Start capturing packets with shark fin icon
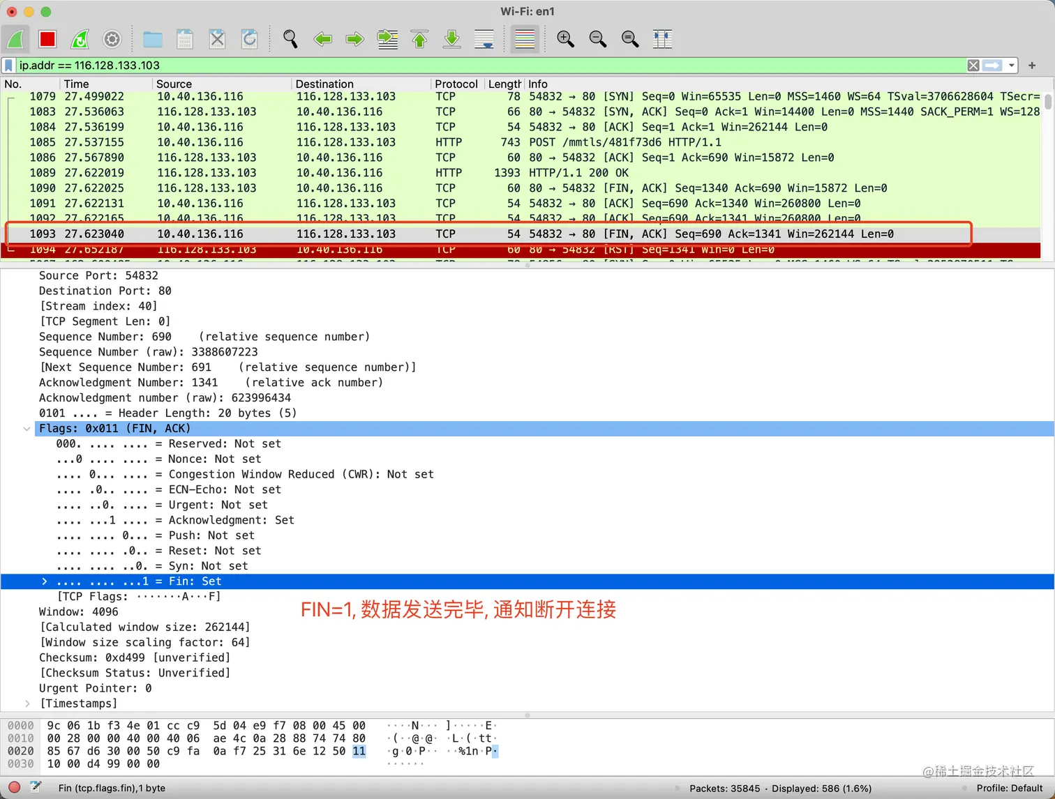 tap(15, 39)
